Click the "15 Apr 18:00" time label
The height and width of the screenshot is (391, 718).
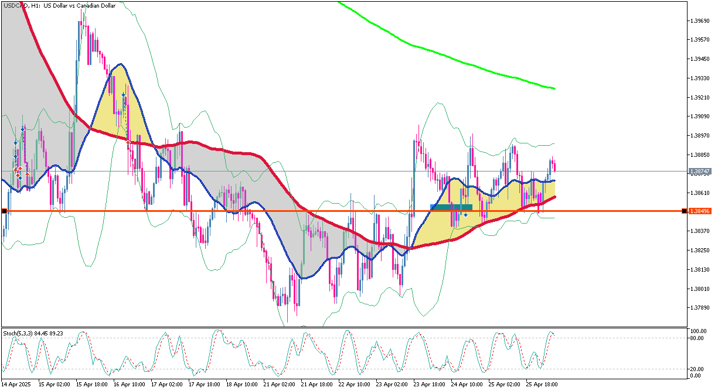[x=91, y=385]
